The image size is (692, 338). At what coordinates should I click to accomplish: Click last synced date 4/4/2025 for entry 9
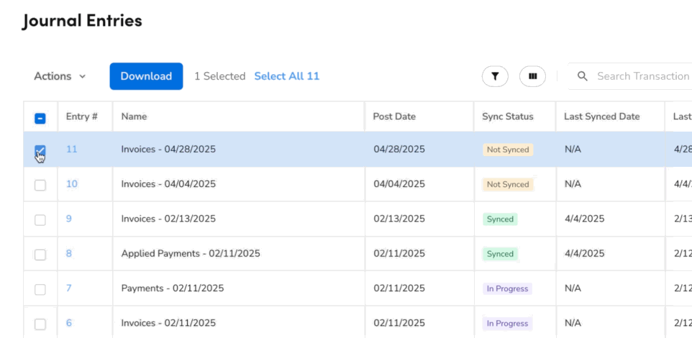point(584,219)
